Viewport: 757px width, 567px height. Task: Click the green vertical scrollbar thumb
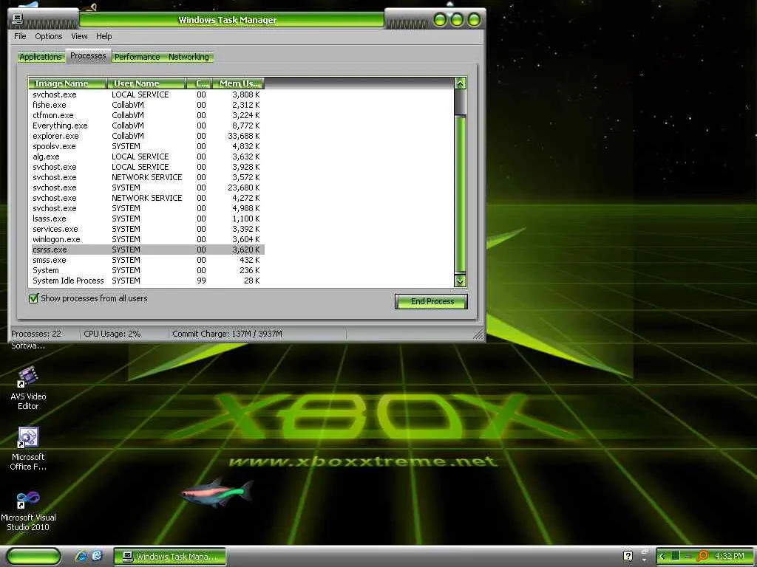(x=460, y=194)
